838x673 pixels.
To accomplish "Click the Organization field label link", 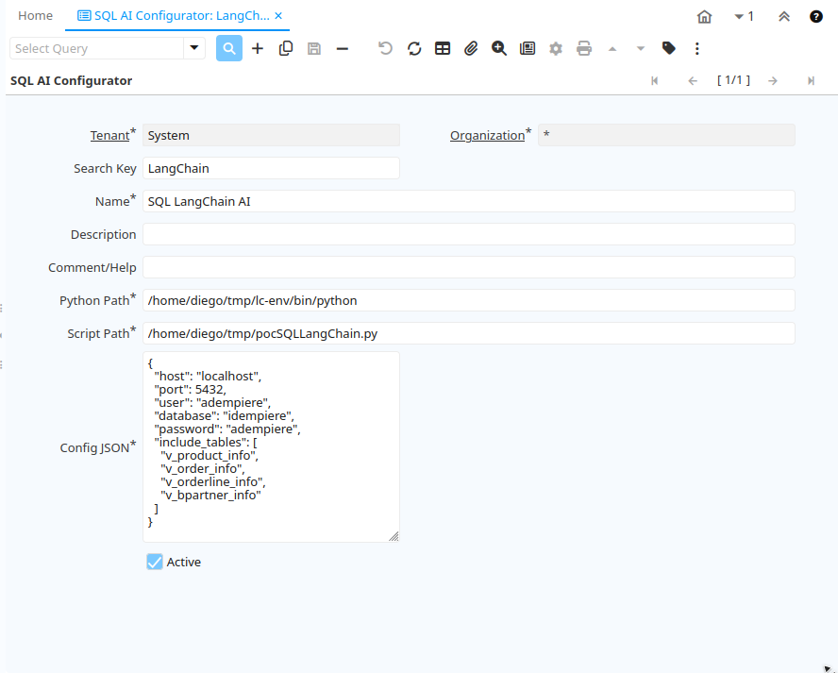I will [x=487, y=136].
